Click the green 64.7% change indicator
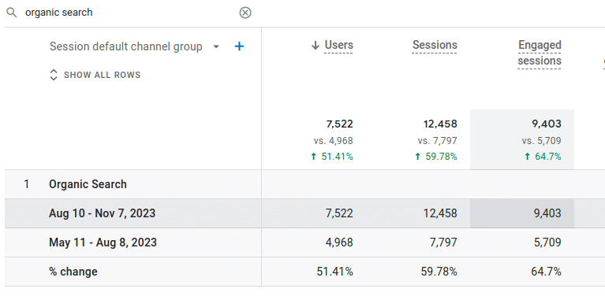Screen dimensions: 605x296 543,157
